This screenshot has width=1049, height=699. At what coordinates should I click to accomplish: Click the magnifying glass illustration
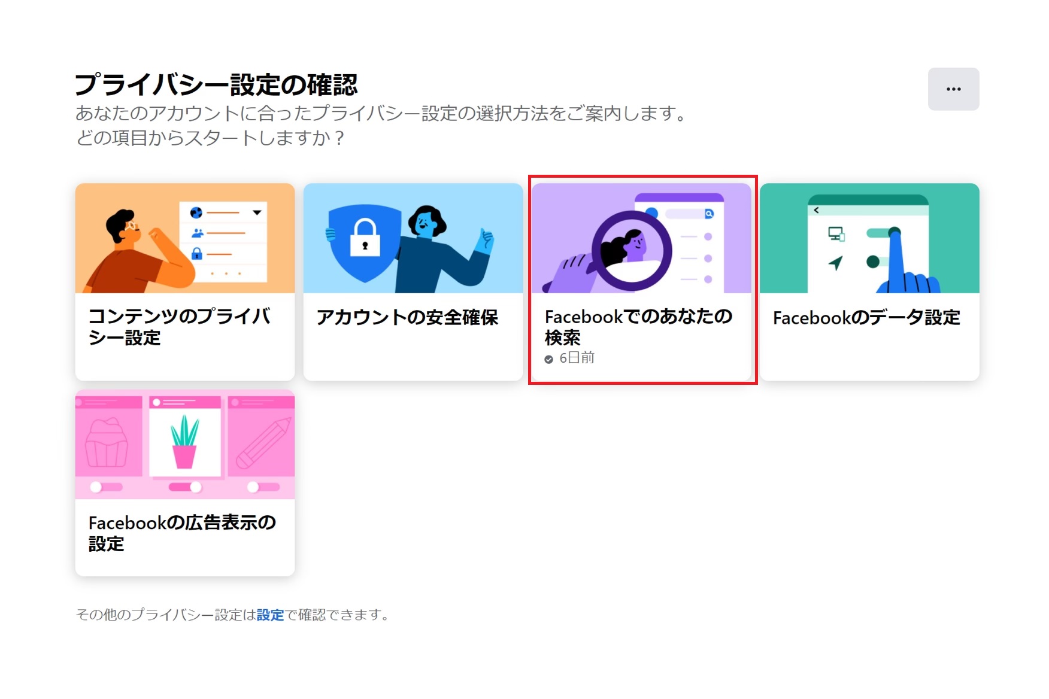641,238
